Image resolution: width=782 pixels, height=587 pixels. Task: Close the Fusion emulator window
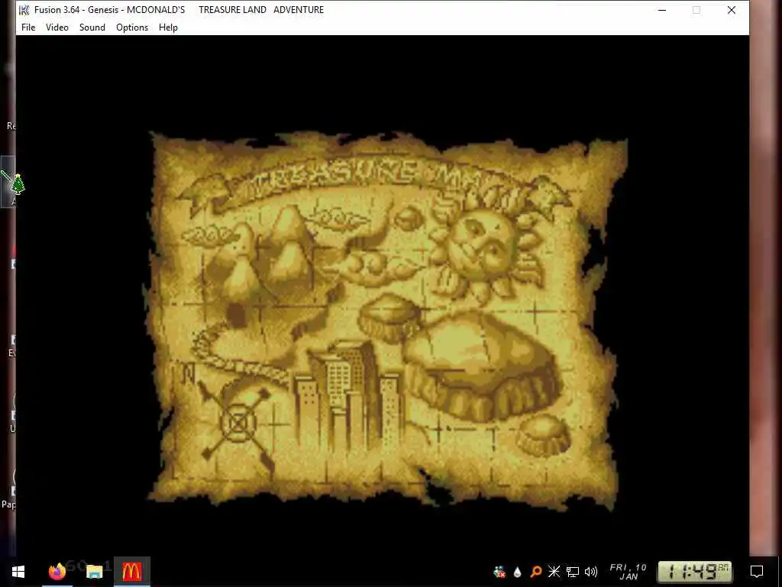731,10
